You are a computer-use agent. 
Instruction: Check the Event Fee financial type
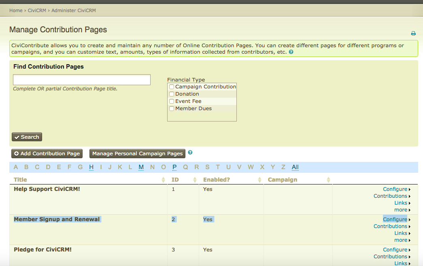[x=172, y=101]
